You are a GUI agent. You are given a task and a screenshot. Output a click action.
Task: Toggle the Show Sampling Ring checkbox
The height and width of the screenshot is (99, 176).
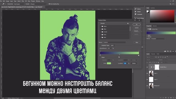pyautogui.click(x=49, y=4)
